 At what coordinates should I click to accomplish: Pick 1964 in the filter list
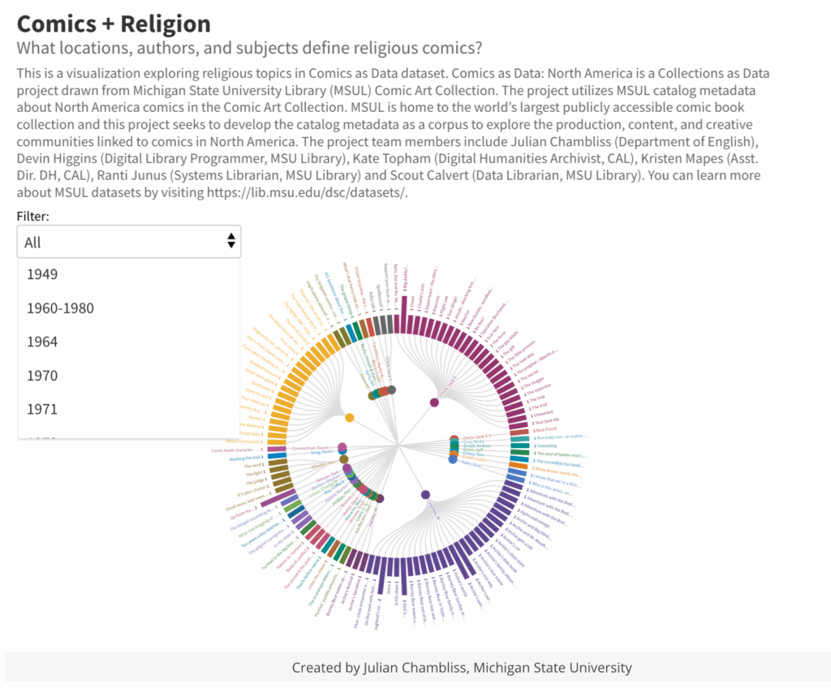click(42, 342)
